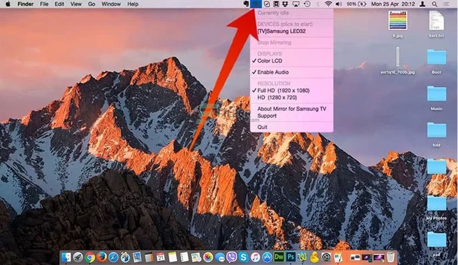
Task: Open the Photos app in Dock
Action: pos(208,257)
